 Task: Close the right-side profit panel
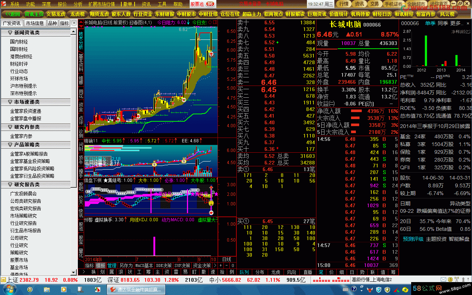[468, 23]
